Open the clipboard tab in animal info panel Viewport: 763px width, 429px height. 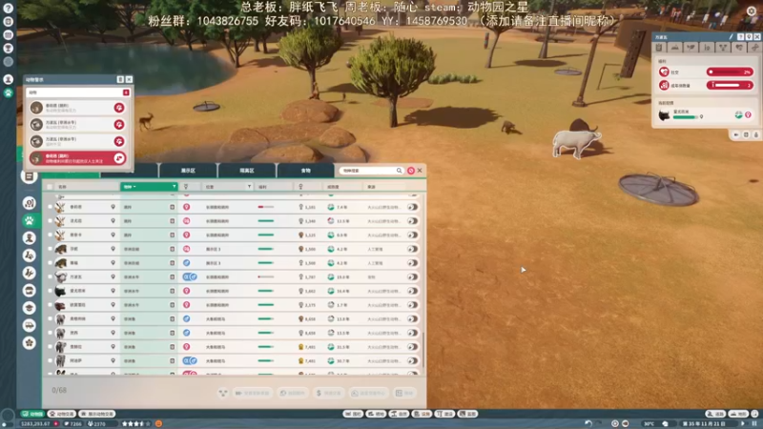click(x=659, y=47)
